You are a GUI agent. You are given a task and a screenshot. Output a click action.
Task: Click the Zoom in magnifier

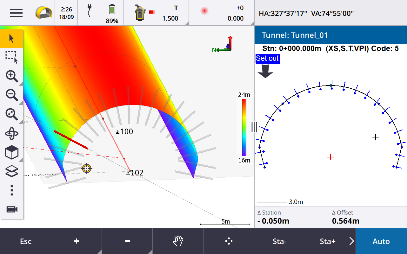pos(12,76)
